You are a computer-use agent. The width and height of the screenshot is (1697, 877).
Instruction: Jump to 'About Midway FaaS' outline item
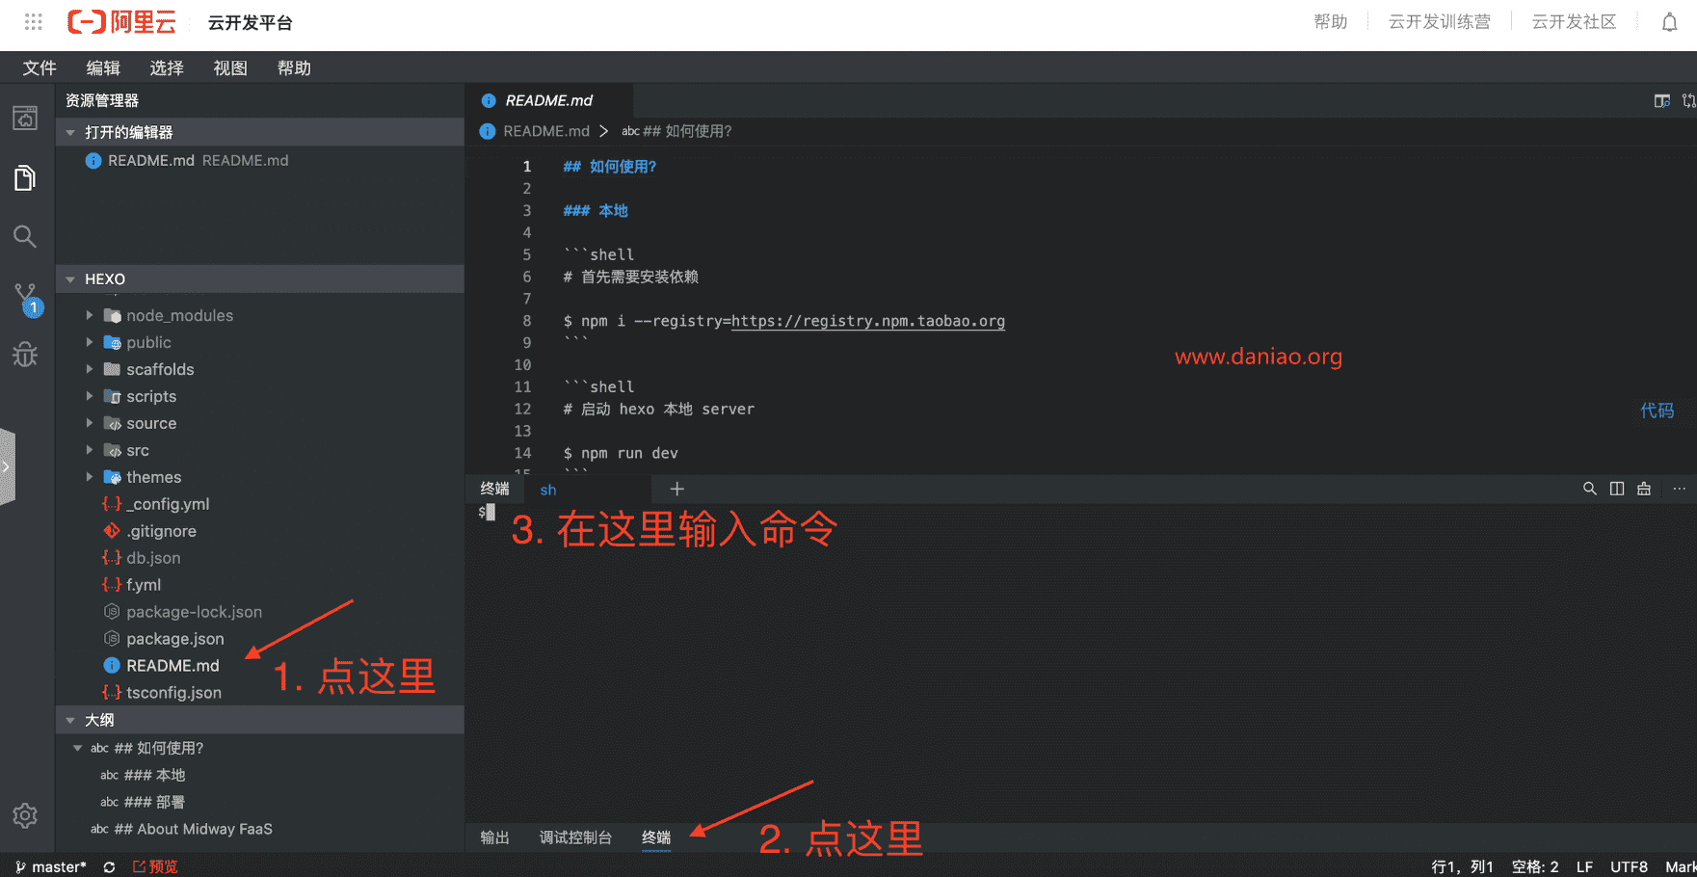pyautogui.click(x=193, y=829)
